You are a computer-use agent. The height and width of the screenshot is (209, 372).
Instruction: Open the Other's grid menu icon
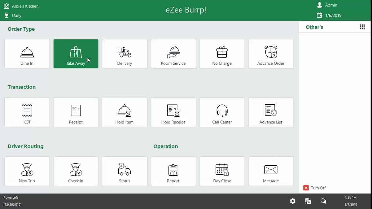click(x=362, y=27)
